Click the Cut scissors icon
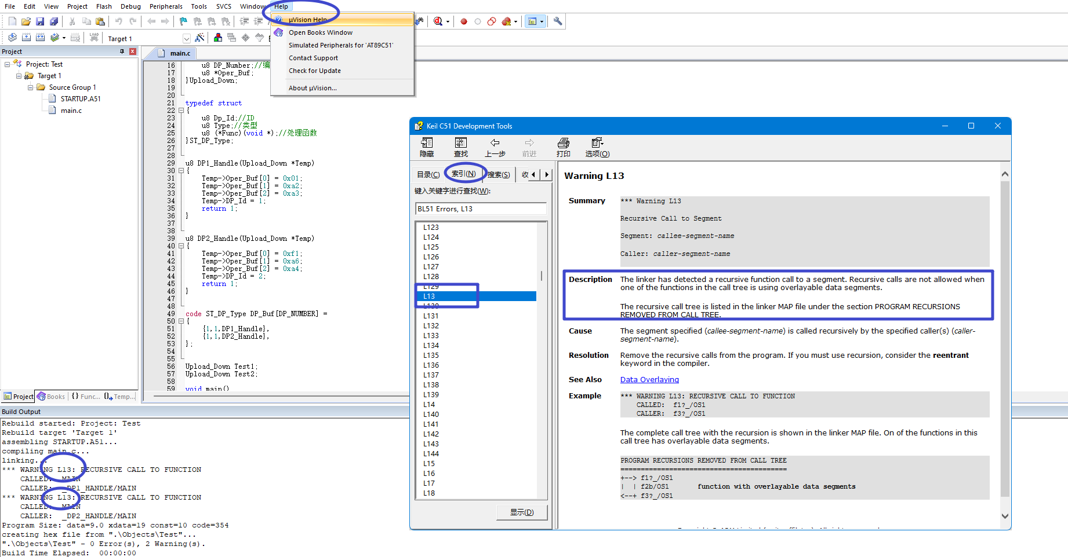The image size is (1068, 557). [72, 21]
